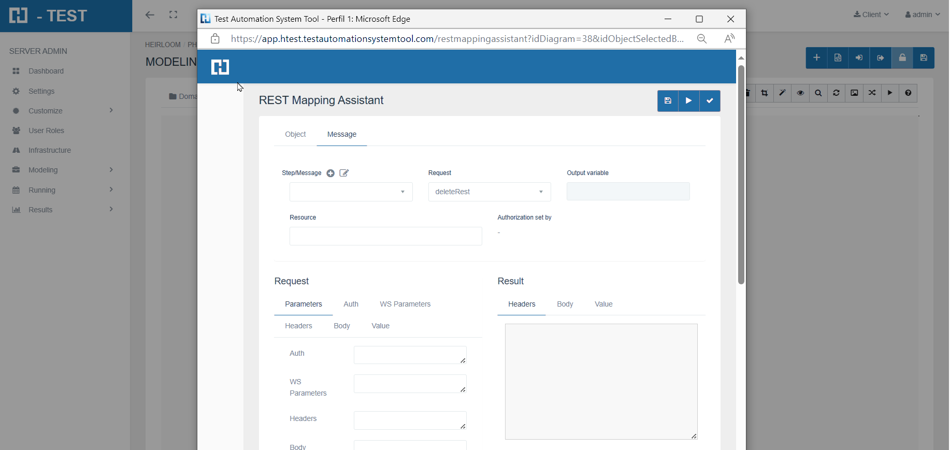Click the popup's vertical scrollbar thumb

click(741, 174)
